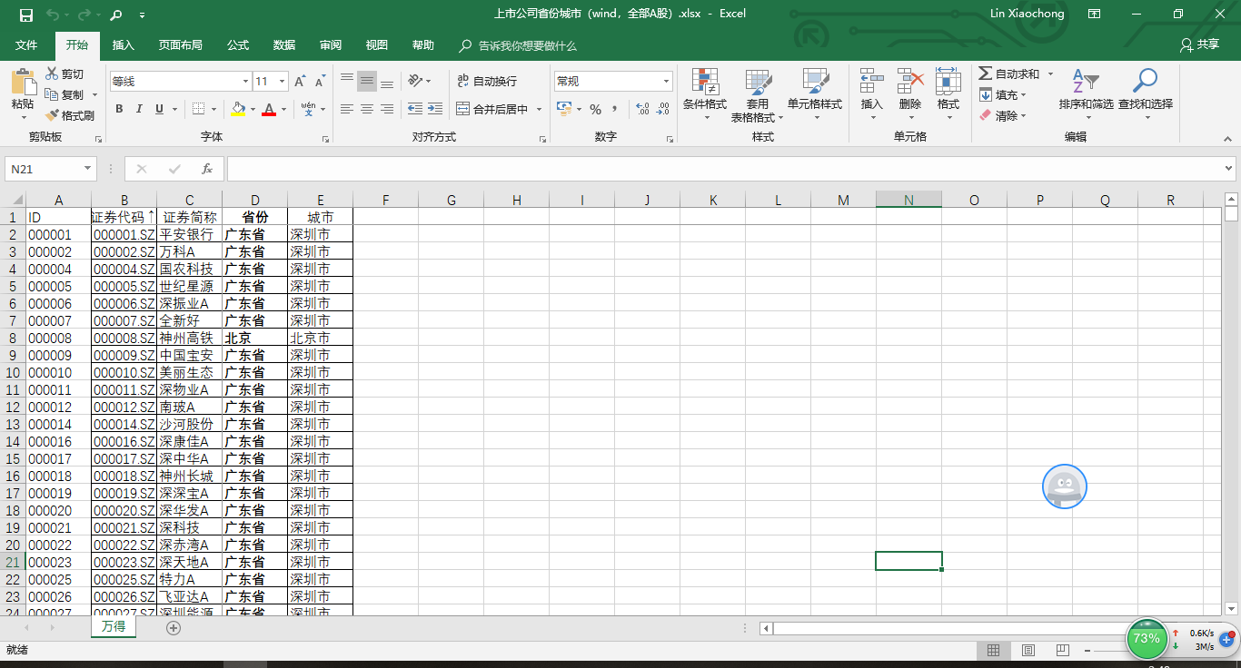
Task: Toggle align left for cells
Action: pyautogui.click(x=347, y=109)
